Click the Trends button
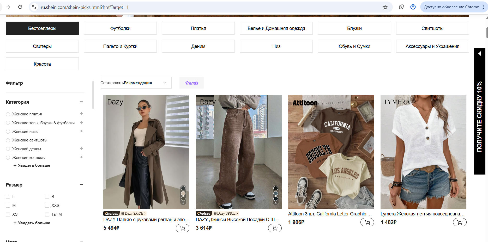This screenshot has height=242, width=488. [x=191, y=83]
